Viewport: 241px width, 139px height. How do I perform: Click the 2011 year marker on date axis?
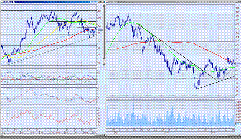click(51, 132)
